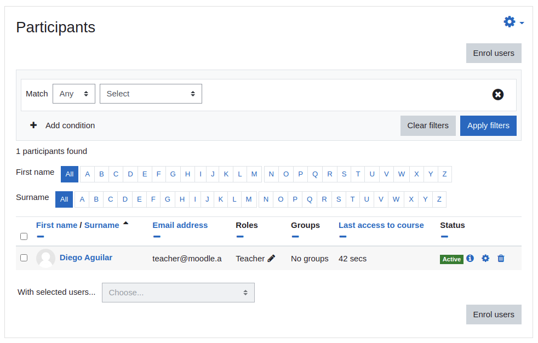Filter first name by letter M

(x=254, y=174)
